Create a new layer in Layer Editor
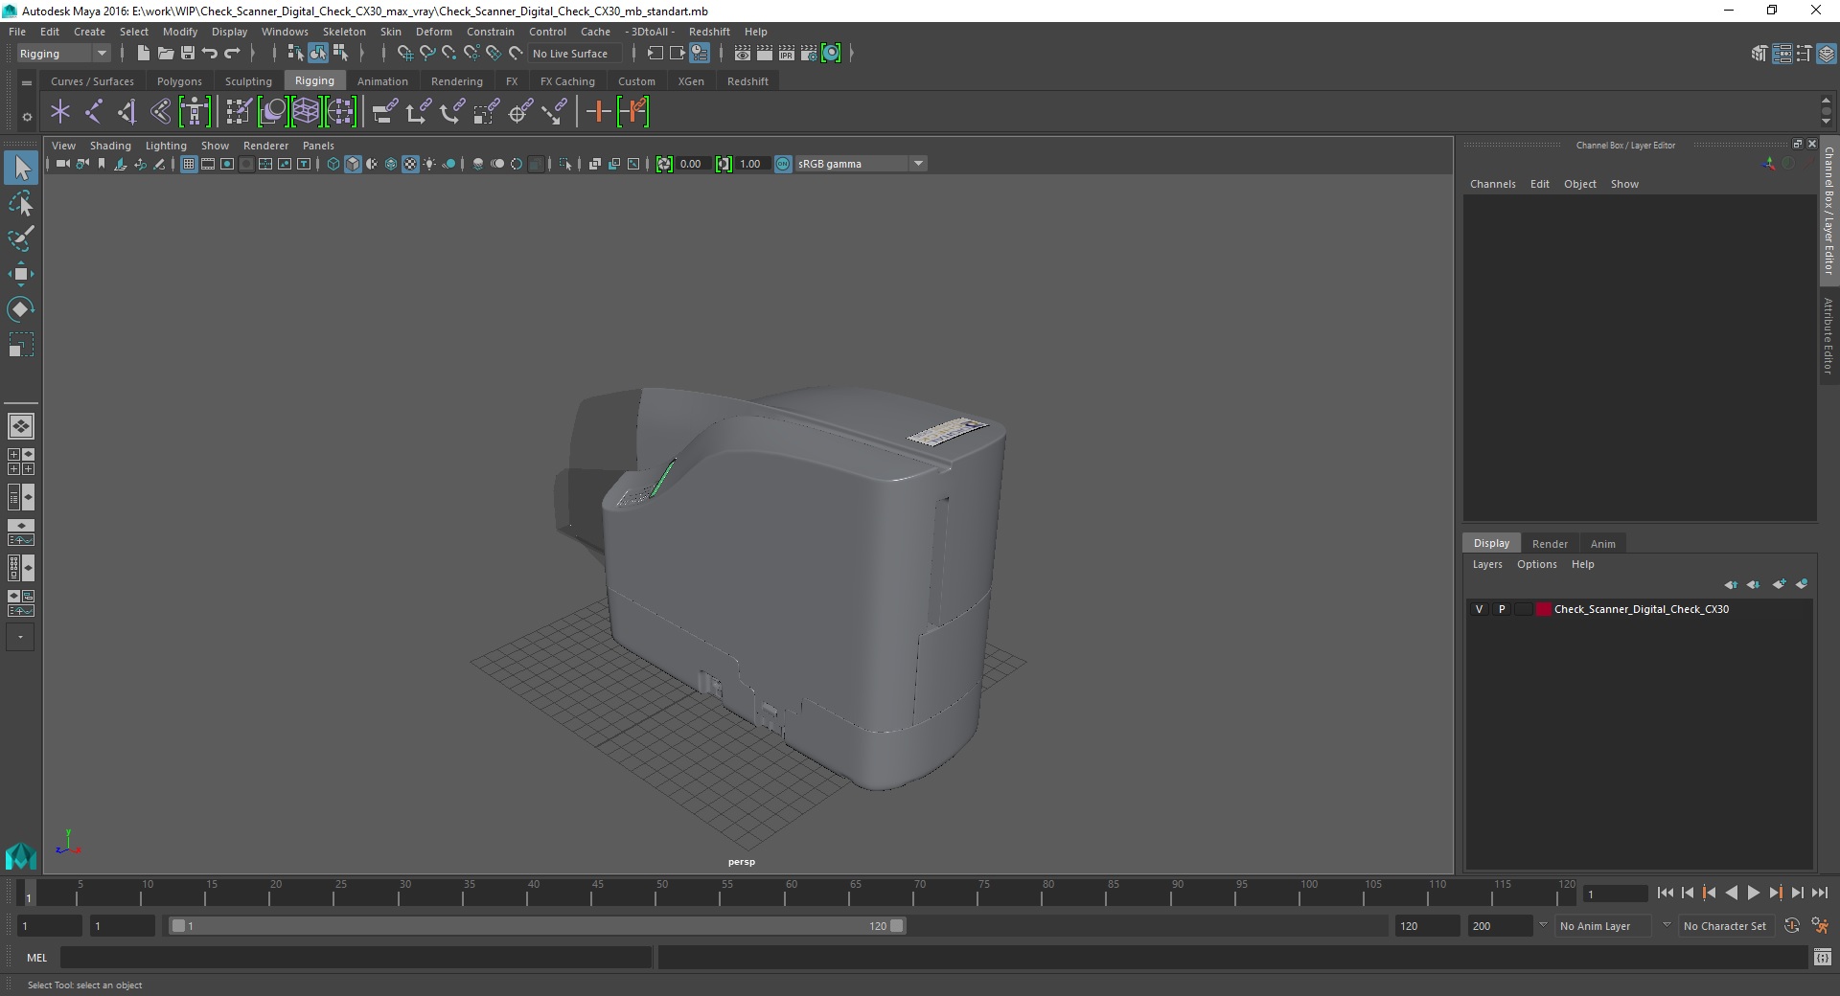The height and width of the screenshot is (996, 1840). 1779,584
